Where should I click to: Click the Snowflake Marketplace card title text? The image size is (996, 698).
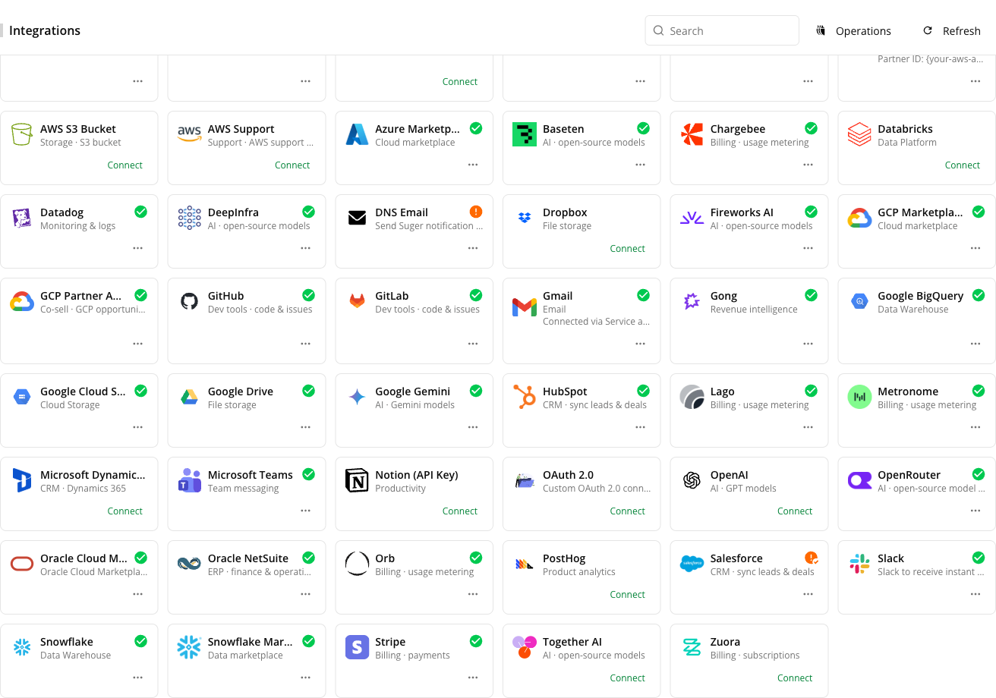pos(250,642)
